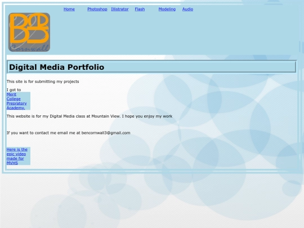Visit the Flash section

click(140, 9)
